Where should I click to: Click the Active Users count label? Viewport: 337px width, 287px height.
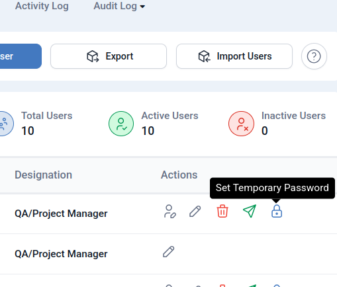(169, 116)
